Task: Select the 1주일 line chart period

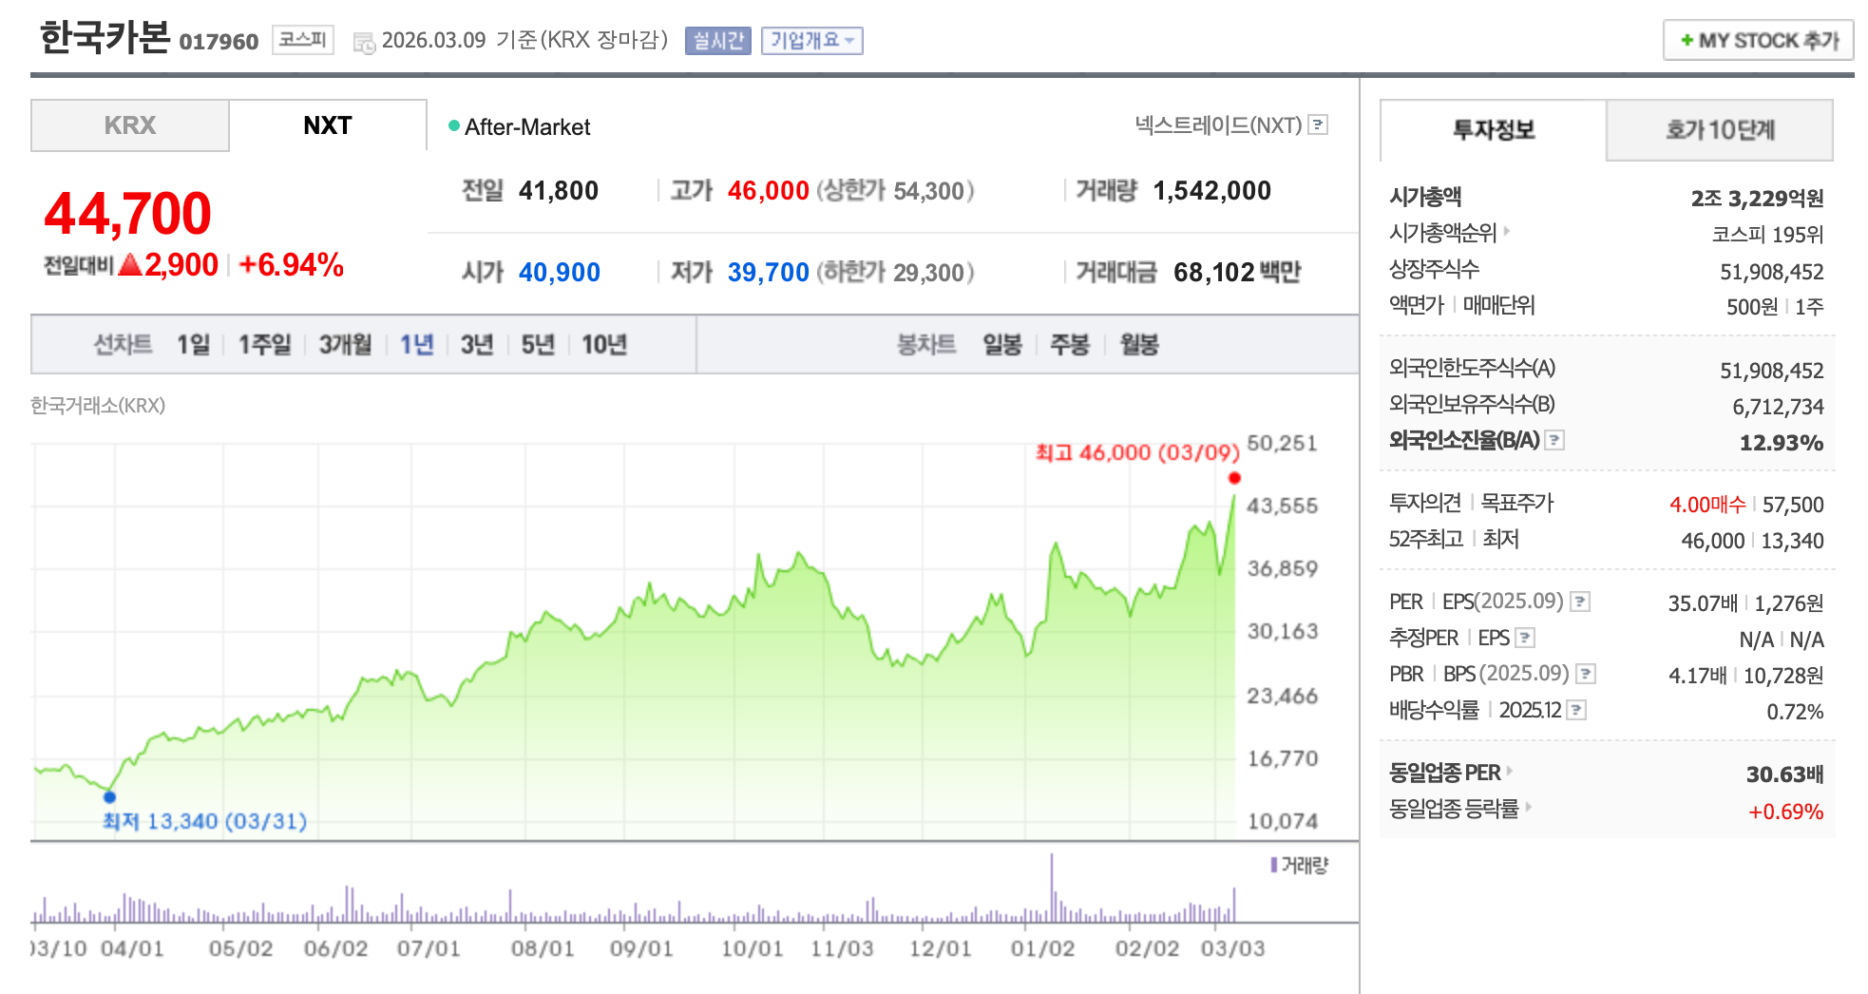Action: point(264,344)
